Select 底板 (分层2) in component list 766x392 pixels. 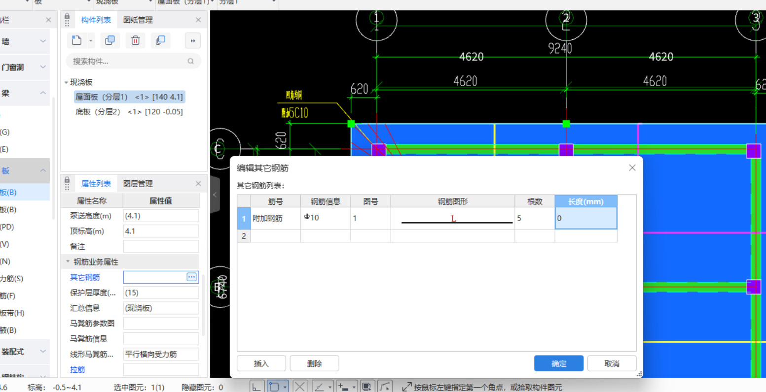click(x=129, y=112)
